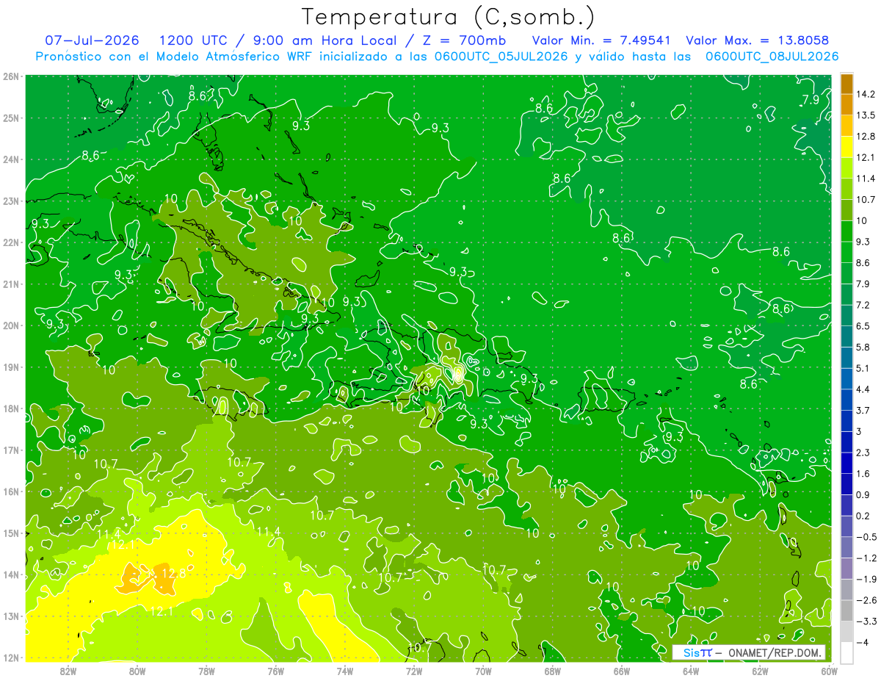Click the dark blue swatch between 1.6 and 2.3

pyautogui.click(x=846, y=463)
